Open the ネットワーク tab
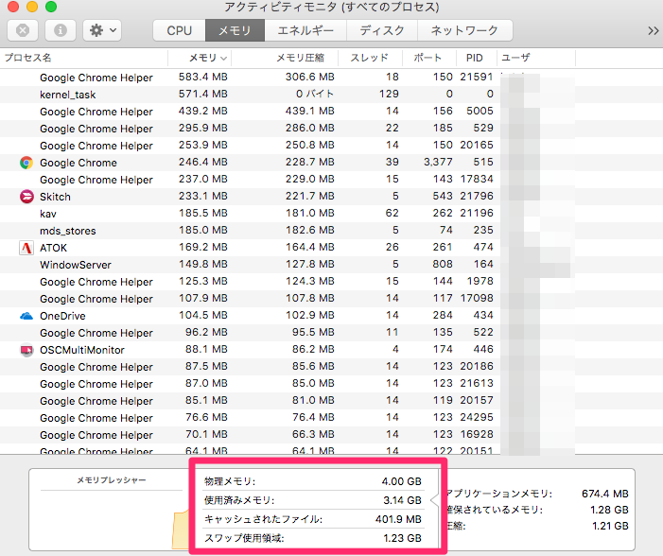The height and width of the screenshot is (556, 663). pyautogui.click(x=464, y=30)
